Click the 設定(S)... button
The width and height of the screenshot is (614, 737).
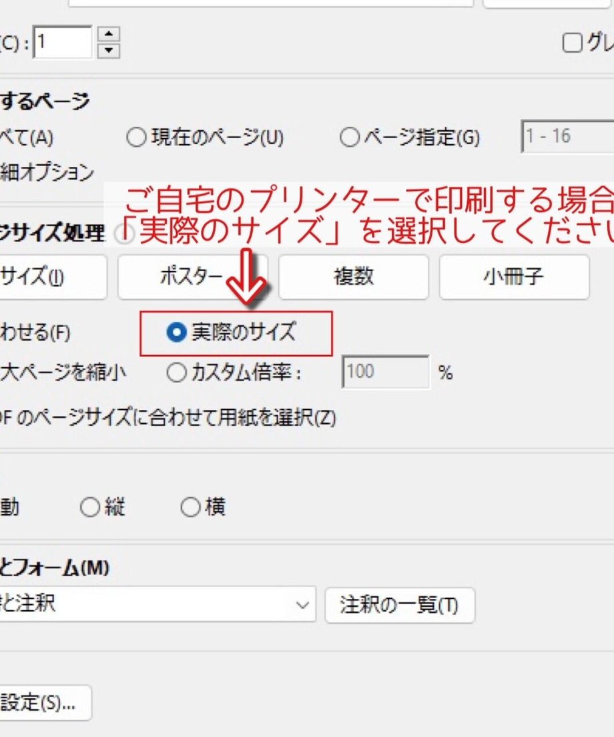tap(45, 703)
